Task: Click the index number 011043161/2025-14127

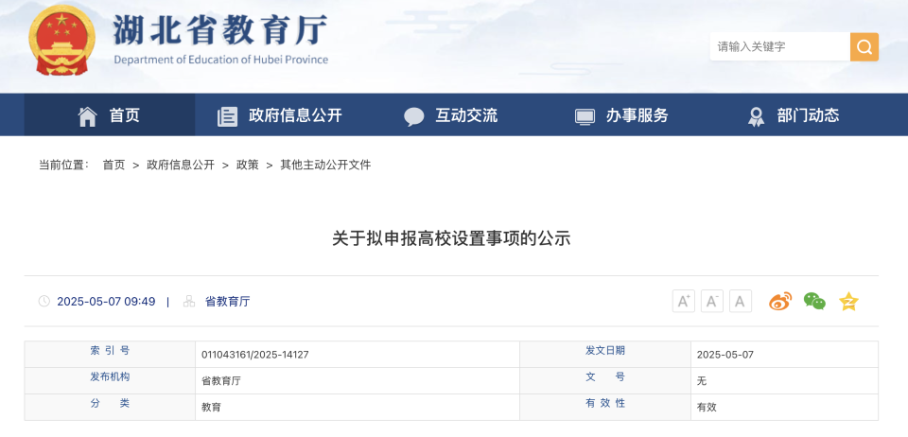Action: click(254, 355)
